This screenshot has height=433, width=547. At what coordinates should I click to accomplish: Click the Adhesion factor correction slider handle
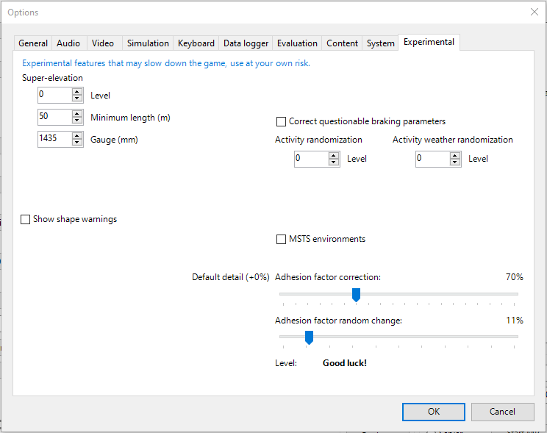click(356, 294)
